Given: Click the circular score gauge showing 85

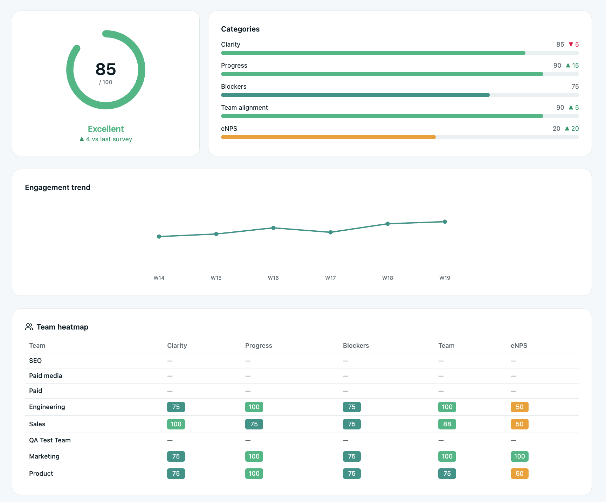Looking at the screenshot, I should coord(106,70).
